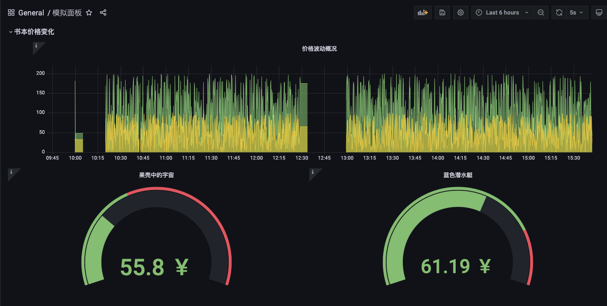Click the 55.8 ¥ gauge value
The height and width of the screenshot is (306, 607).
pyautogui.click(x=154, y=267)
